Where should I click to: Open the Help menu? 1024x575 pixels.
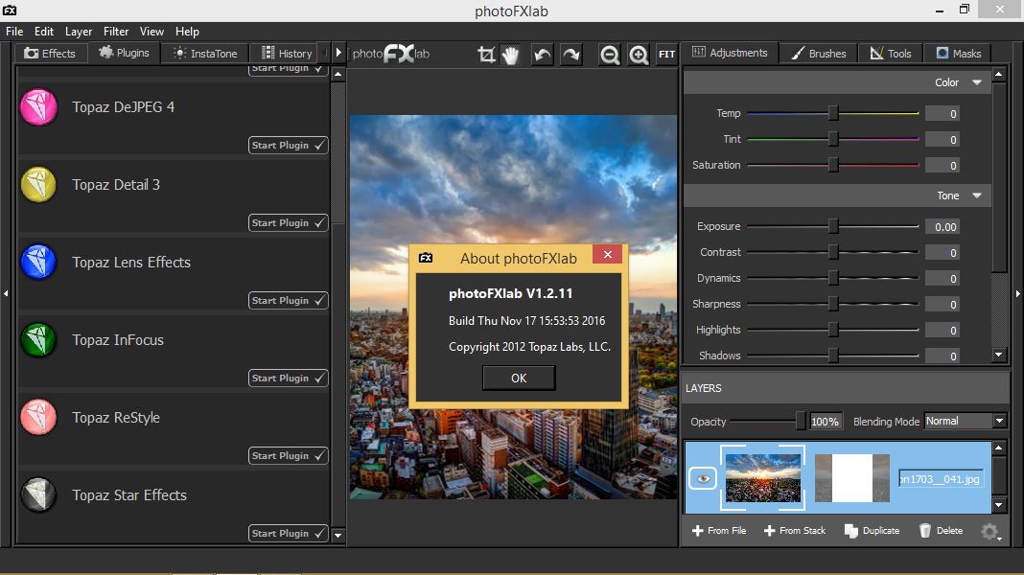tap(187, 32)
